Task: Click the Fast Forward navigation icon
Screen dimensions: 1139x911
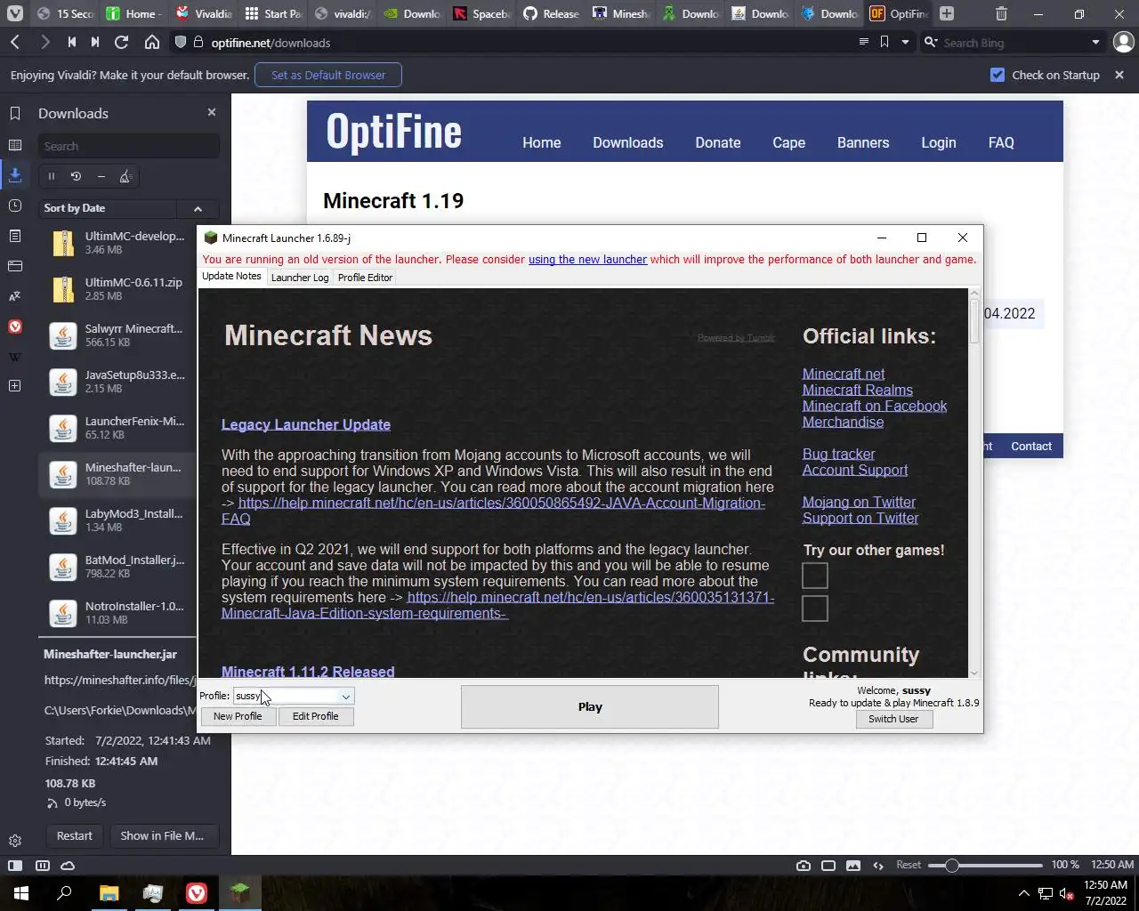Action: tap(95, 42)
